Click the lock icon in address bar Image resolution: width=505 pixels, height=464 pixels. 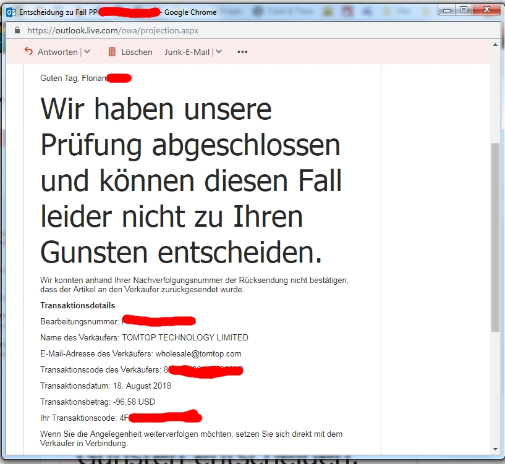pos(17,30)
